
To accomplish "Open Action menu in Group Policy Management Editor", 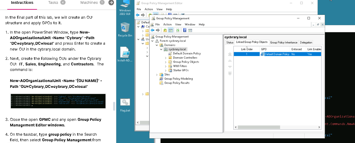I will (x=149, y=9).
